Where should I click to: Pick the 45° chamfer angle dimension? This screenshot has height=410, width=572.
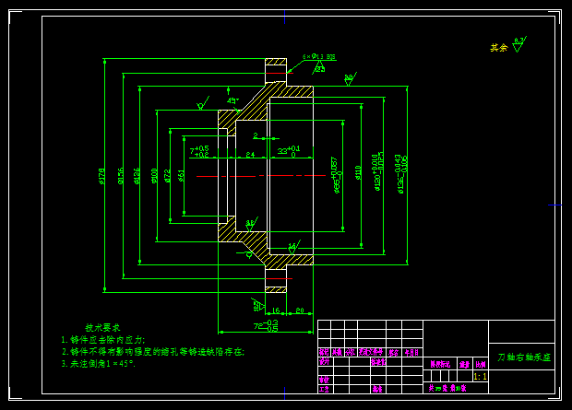click(x=232, y=100)
